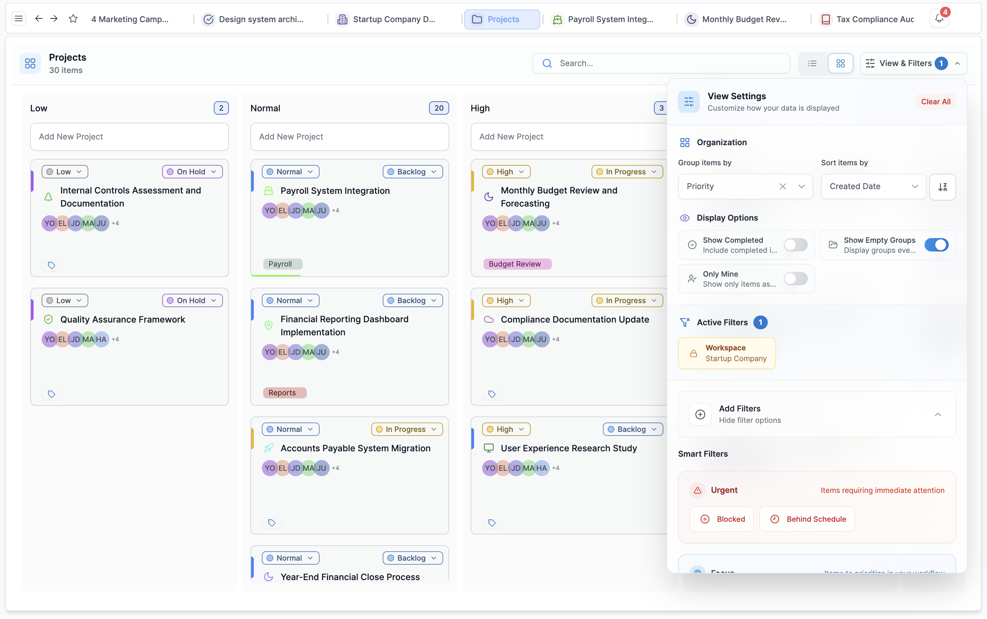This screenshot has width=987, height=619.
Task: Collapse the Add Filters section
Action: coord(937,415)
